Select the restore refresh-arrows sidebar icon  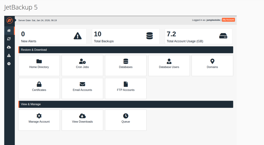click(9, 39)
